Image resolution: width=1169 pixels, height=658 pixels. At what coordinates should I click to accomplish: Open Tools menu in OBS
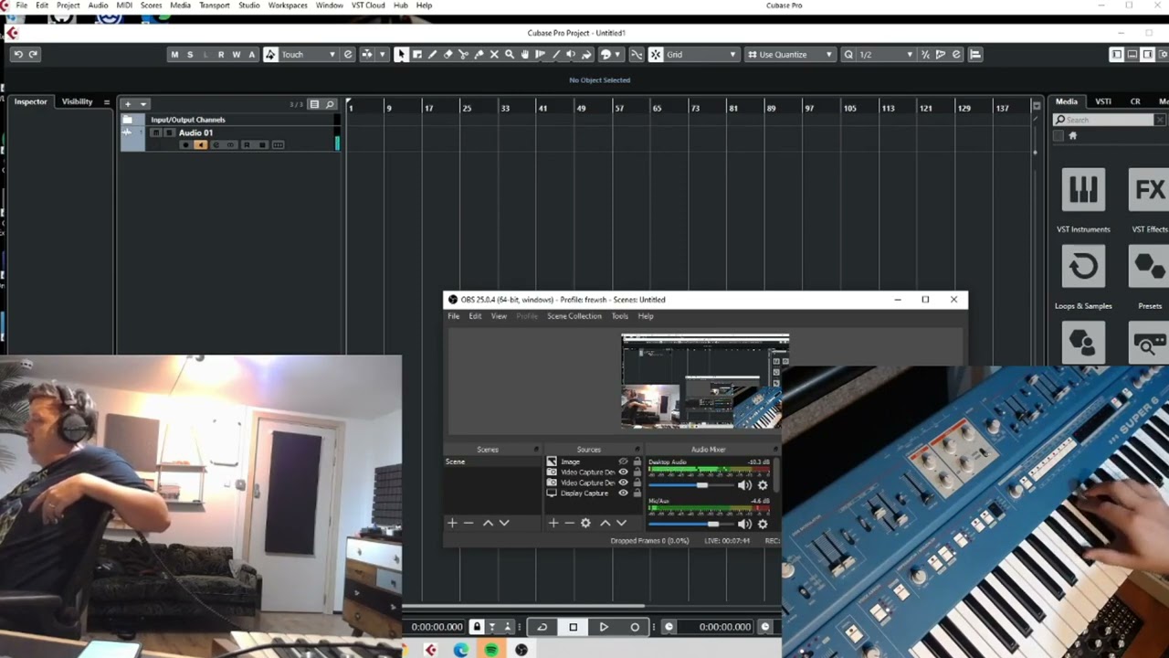pos(620,316)
